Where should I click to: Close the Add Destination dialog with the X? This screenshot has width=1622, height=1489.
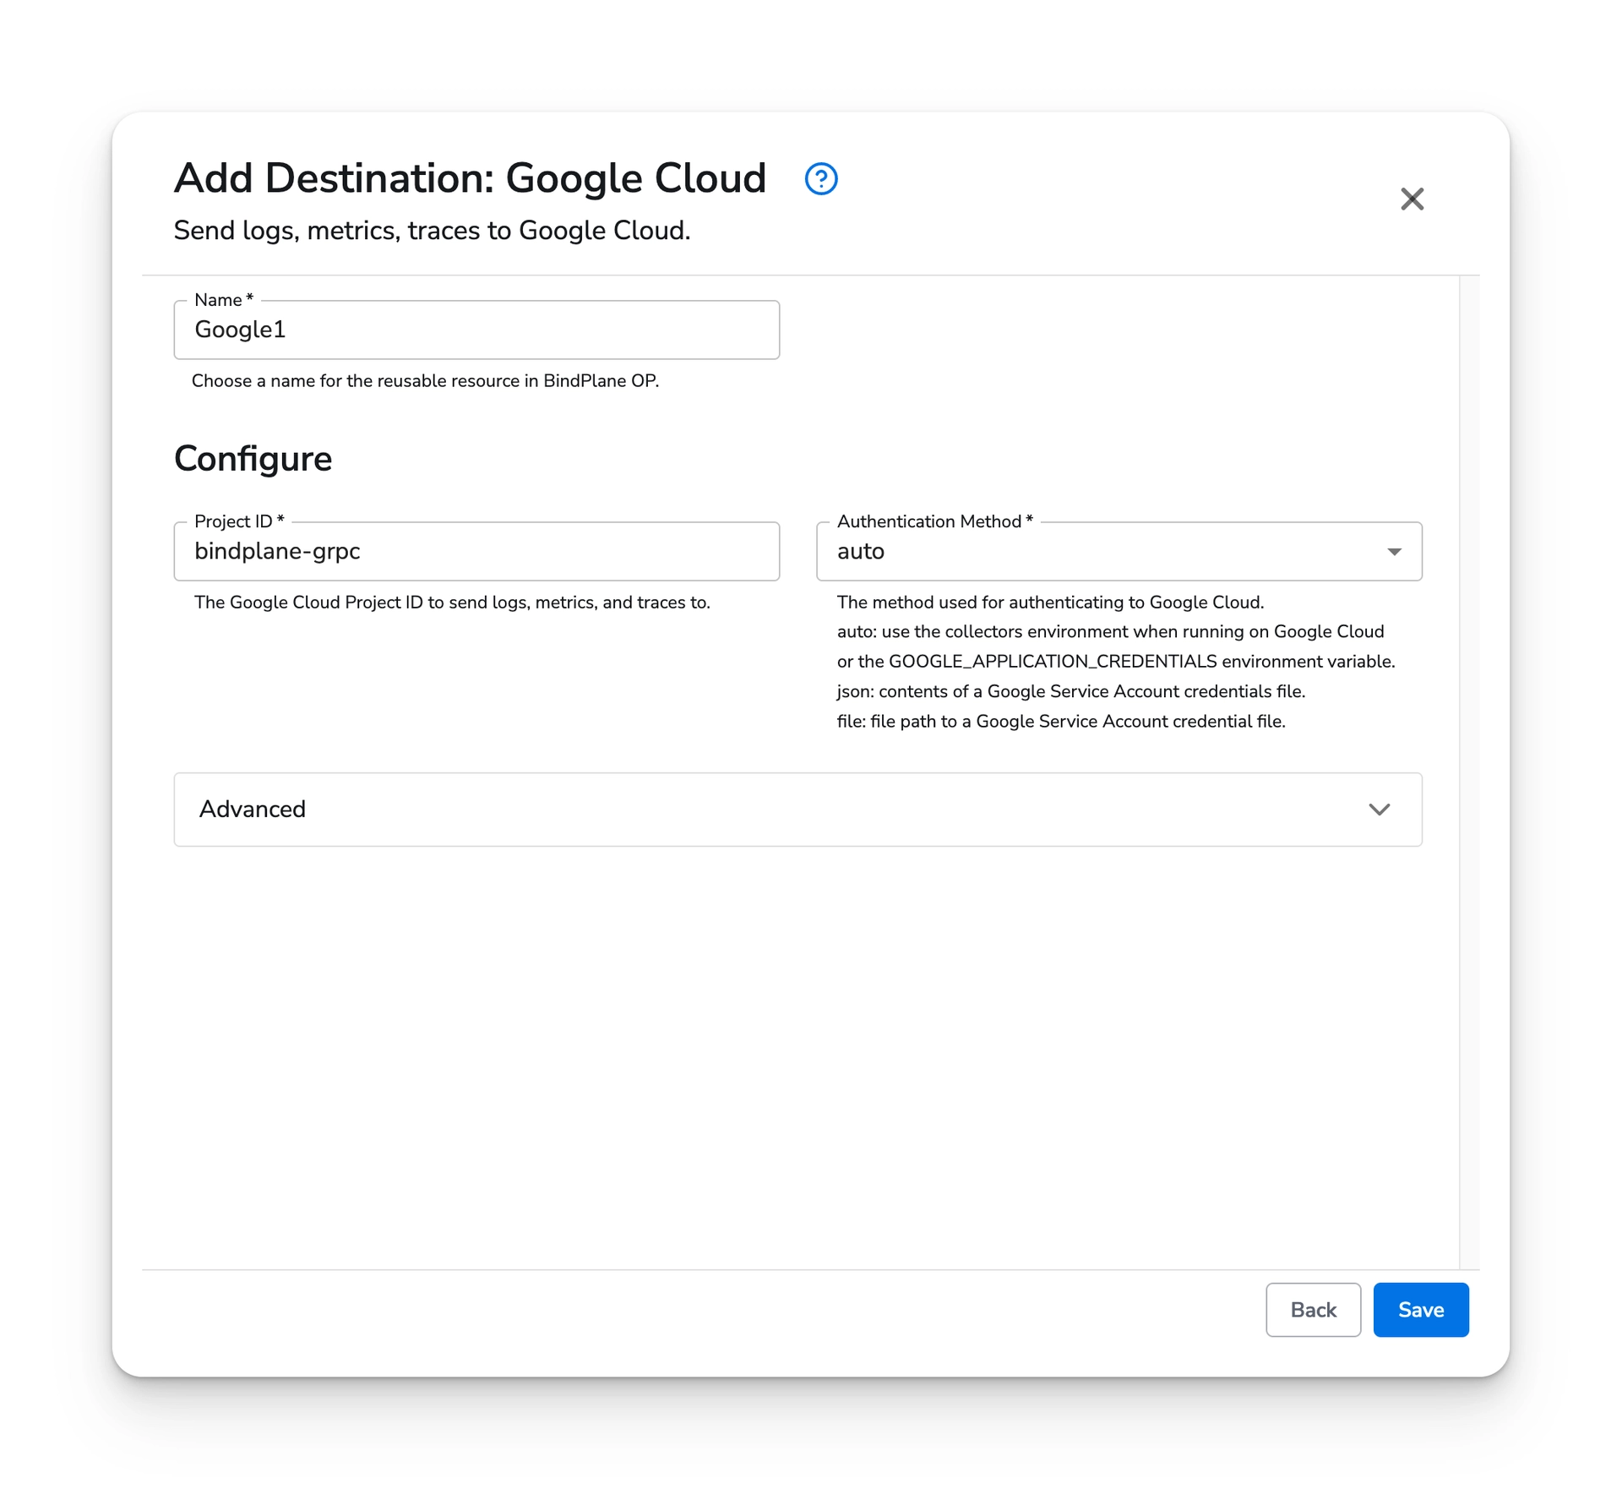(x=1412, y=199)
